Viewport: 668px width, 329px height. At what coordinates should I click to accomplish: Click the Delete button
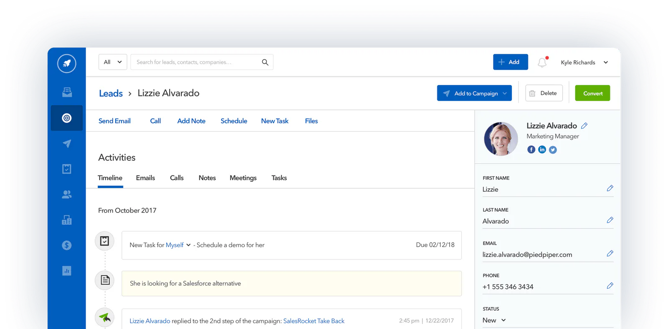pos(544,93)
